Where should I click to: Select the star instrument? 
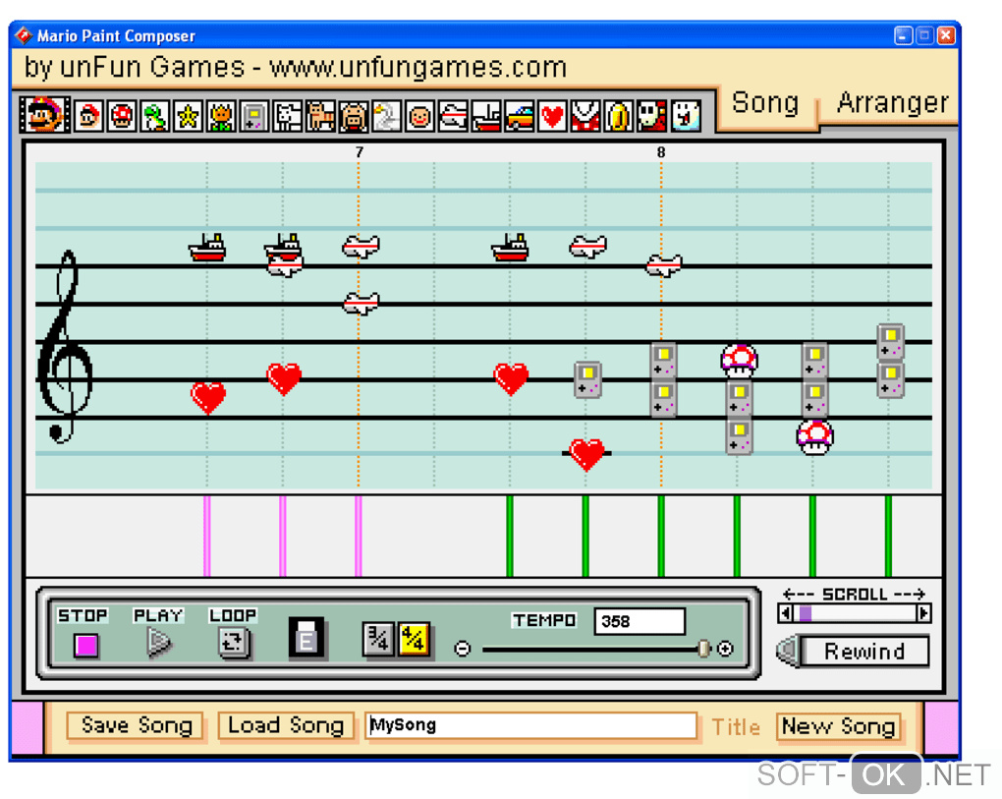tap(188, 116)
